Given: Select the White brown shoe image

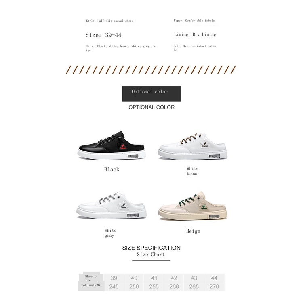Looking at the screenshot, I should point(192,146).
